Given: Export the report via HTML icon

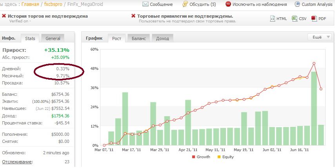Looking at the screenshot, I should 272,18.
